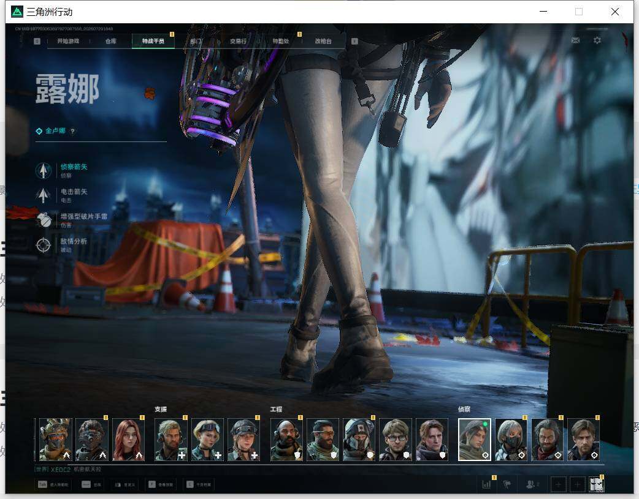This screenshot has width=639, height=499.
Task: Click the Tab key hint button
Action: [x=54, y=484]
